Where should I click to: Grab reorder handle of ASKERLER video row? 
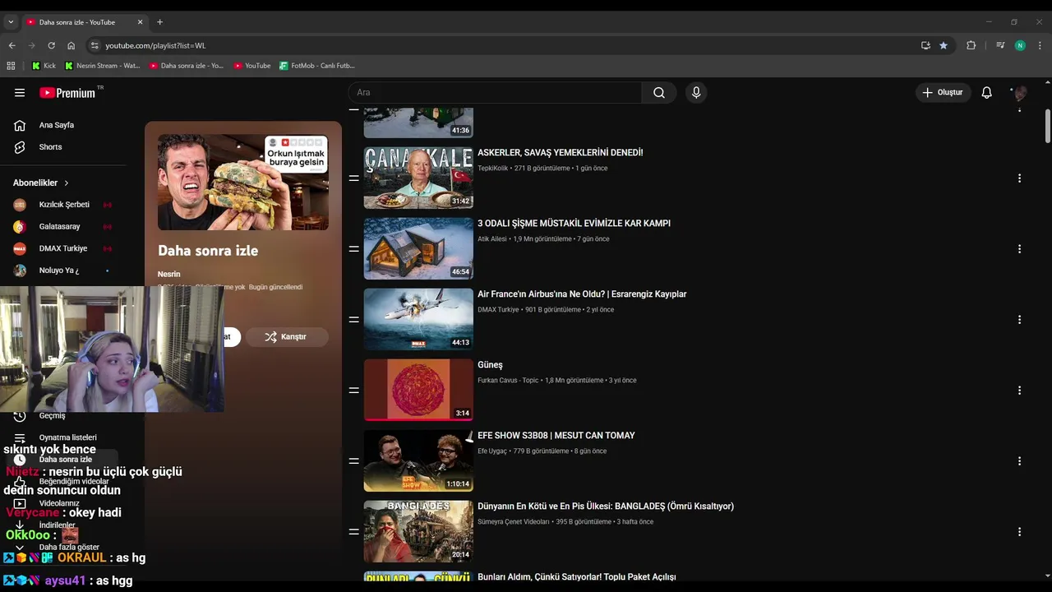[353, 178]
